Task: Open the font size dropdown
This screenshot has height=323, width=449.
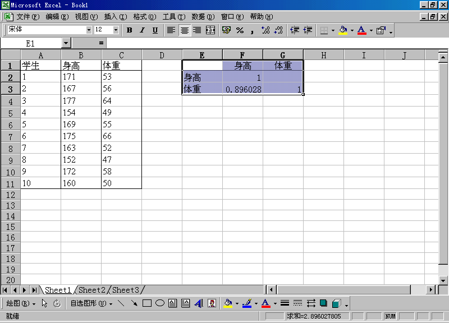Action: click(x=116, y=30)
